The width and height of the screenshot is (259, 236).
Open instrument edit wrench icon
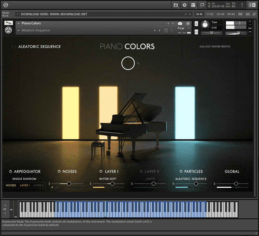(9, 23)
